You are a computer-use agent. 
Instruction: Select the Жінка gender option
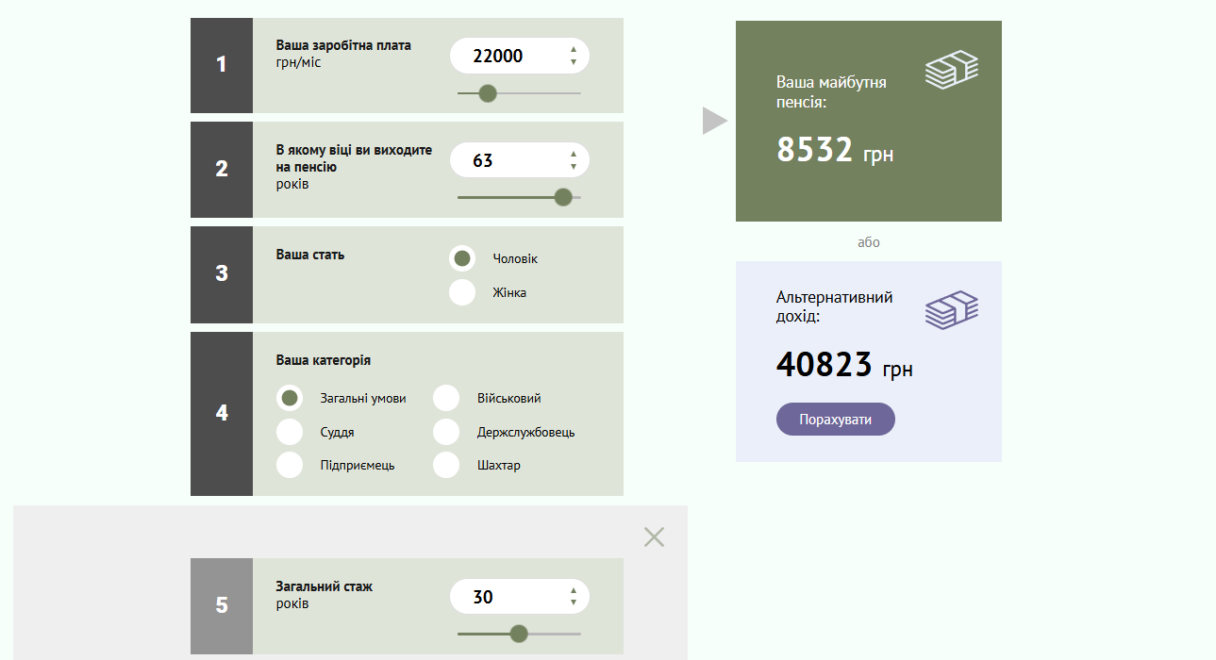point(462,292)
